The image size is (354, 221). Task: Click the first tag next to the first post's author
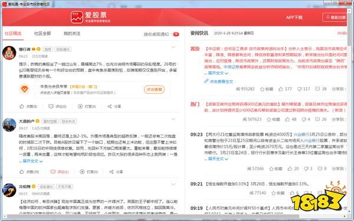point(48,49)
